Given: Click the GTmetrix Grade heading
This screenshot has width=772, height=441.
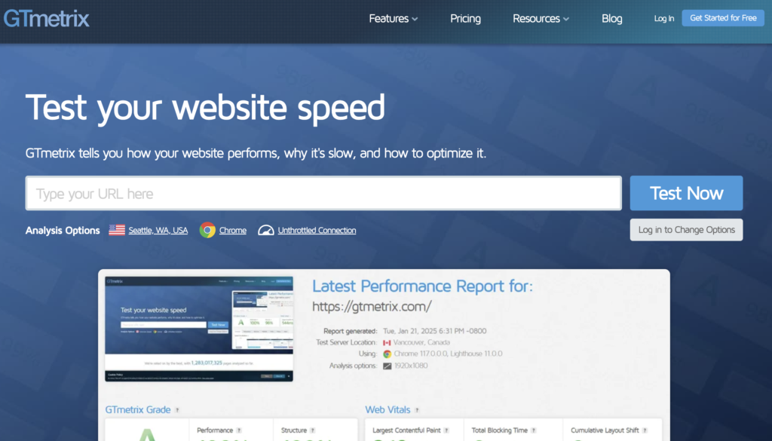Looking at the screenshot, I should (x=138, y=409).
